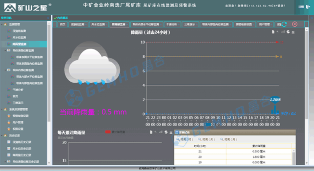Click the teal refresh icon in tab bar
The width and height of the screenshot is (314, 171).
pos(284,24)
